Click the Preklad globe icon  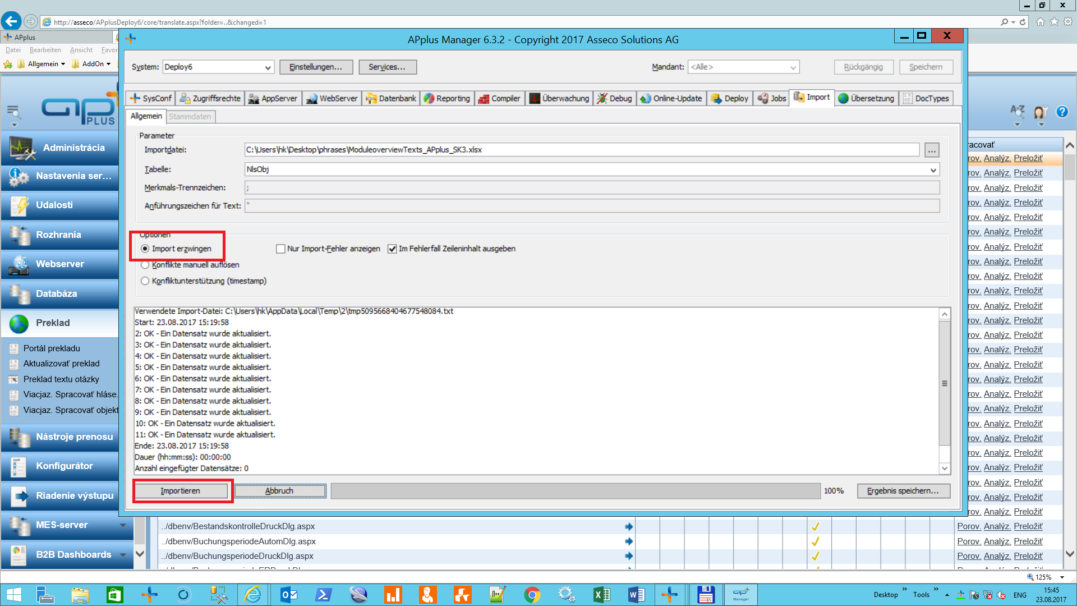[19, 324]
